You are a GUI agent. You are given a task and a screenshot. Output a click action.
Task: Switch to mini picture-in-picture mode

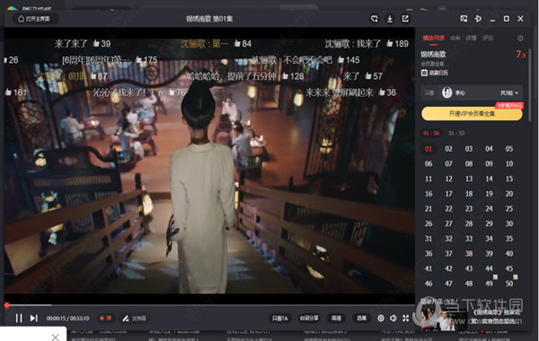(464, 19)
